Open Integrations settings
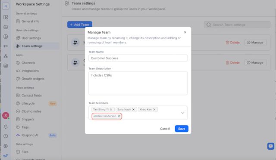The height and width of the screenshot is (160, 276). pos(37,71)
